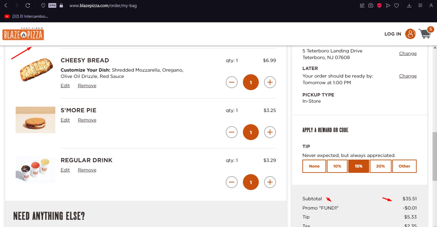Click the edit/share page icon in toolbar

pyautogui.click(x=362, y=5)
